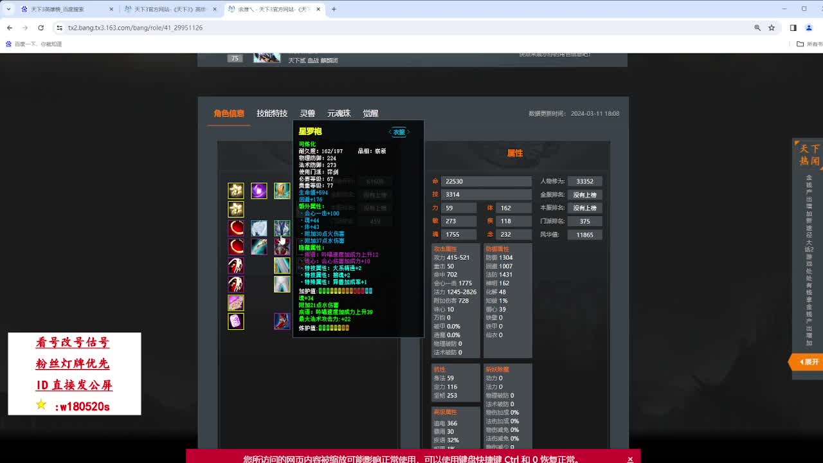Open the 百度一下,你就知道 bookmark
The image size is (823, 463).
[x=34, y=44]
